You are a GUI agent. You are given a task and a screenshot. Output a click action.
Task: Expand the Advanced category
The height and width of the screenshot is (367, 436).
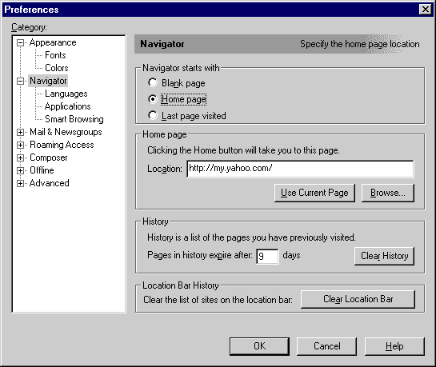[x=20, y=183]
